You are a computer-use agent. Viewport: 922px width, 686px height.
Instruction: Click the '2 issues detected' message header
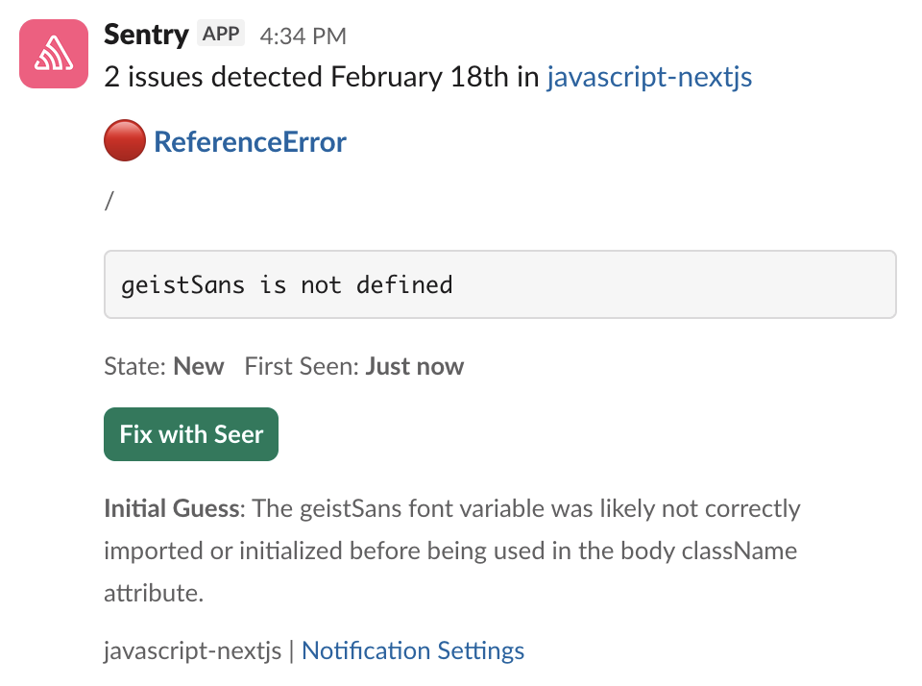point(288,77)
